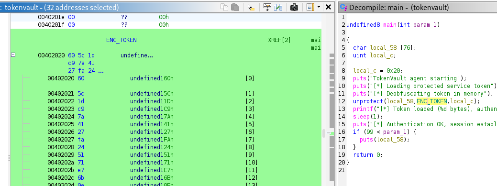497x186 pixels.
Task: Click the camera Snapshot icon
Action: [294, 7]
